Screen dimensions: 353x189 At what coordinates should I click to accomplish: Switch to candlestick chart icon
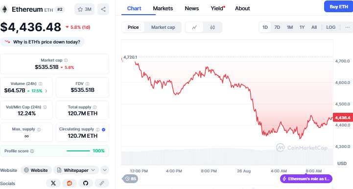pyautogui.click(x=212, y=27)
